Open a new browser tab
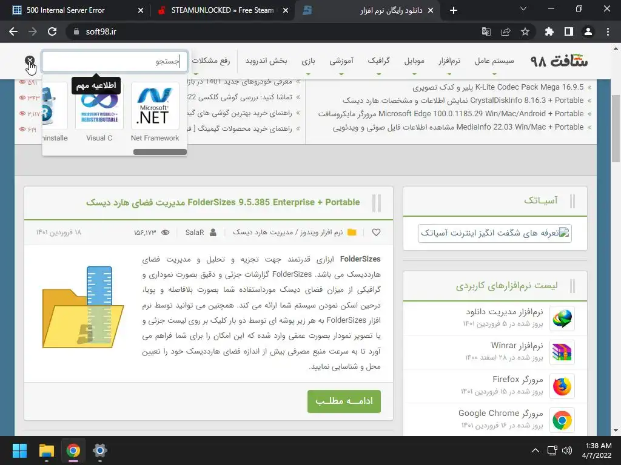 [454, 11]
